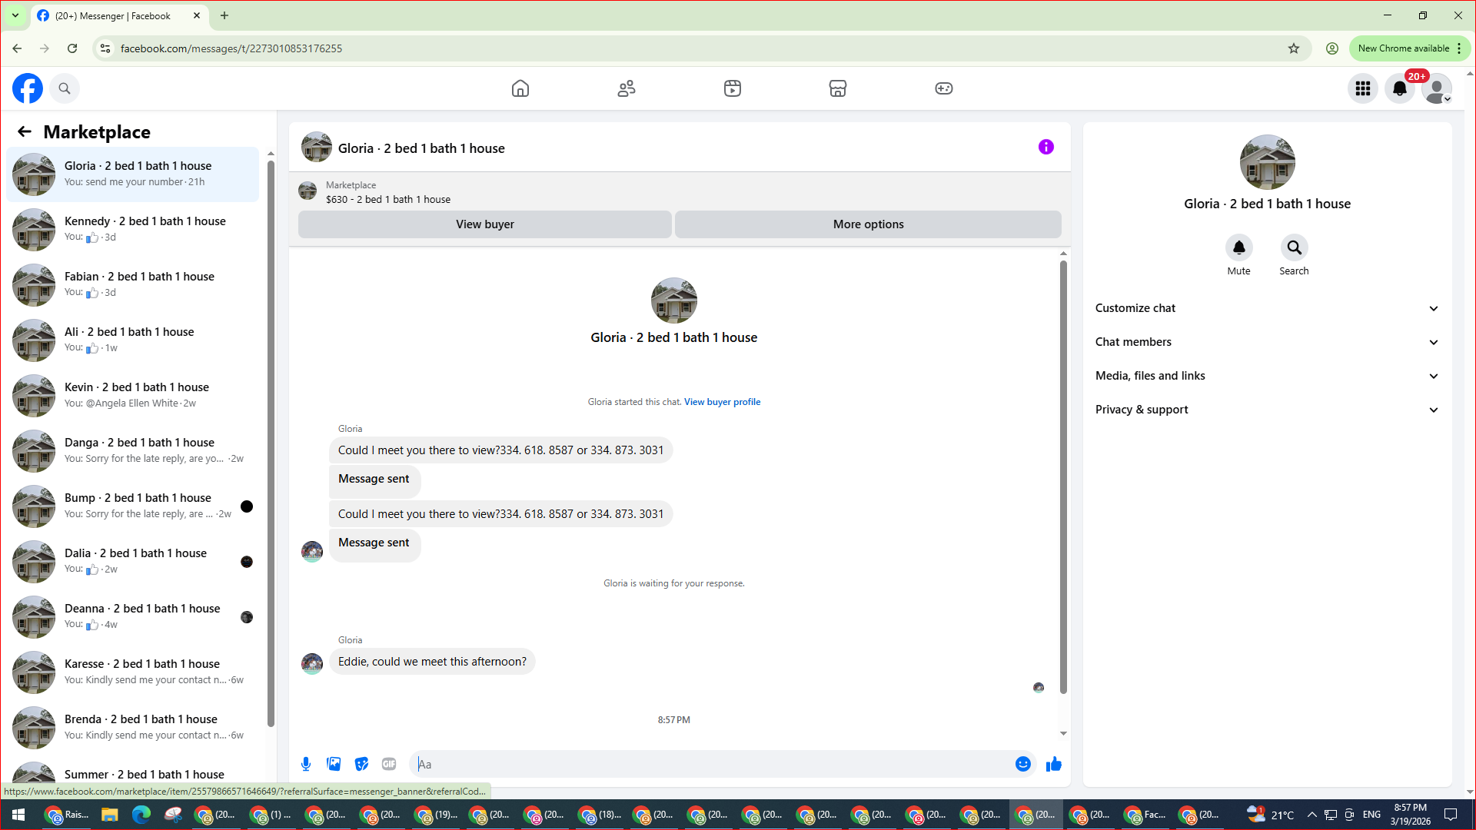Open the GIF picker
Viewport: 1476px width, 830px height.
tap(389, 764)
